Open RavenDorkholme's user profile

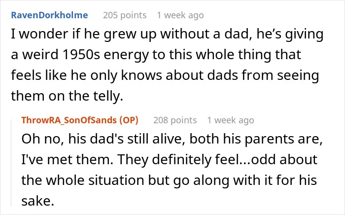tap(49, 15)
